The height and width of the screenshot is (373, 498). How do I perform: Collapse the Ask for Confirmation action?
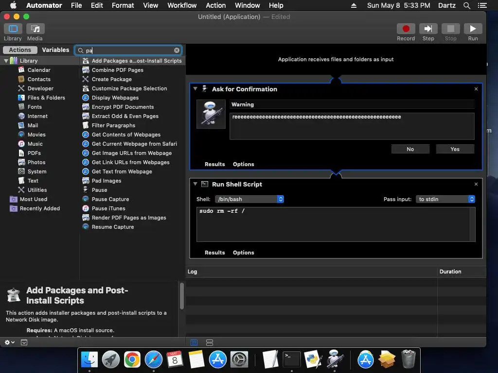[196, 89]
